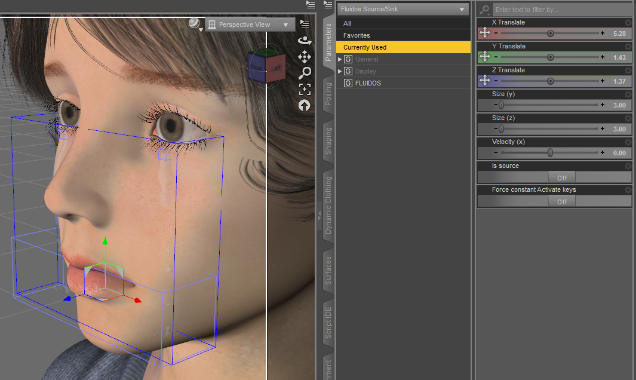Select the zoom magnifier viewport tool
636x380 pixels.
(x=305, y=73)
